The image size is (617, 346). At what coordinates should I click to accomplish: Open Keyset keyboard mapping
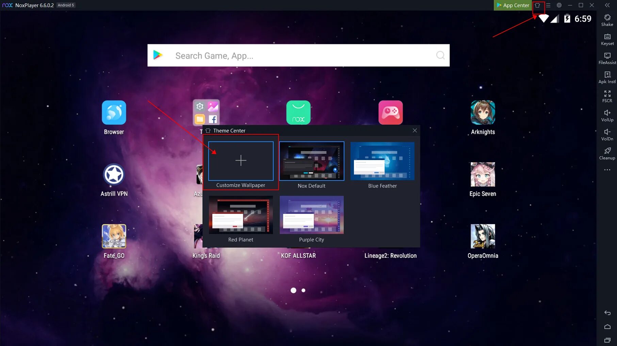click(x=607, y=39)
